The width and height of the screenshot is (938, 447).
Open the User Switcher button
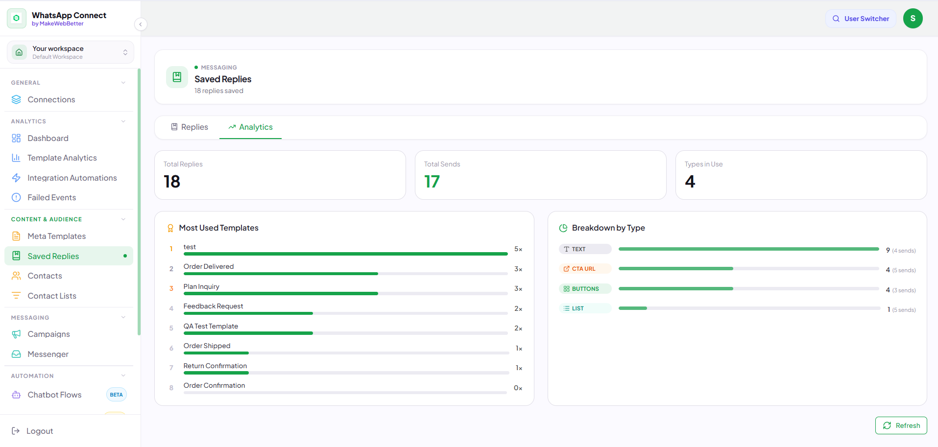coord(861,19)
